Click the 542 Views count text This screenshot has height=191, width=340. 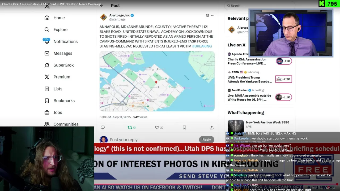[140, 117]
